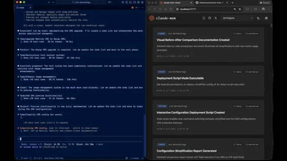Click title 'Interactive Configuration Deployment Script Created'
Screen dimensions: 287x161
pos(191,113)
